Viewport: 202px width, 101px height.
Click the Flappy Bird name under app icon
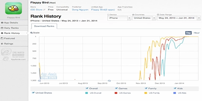click(13, 17)
